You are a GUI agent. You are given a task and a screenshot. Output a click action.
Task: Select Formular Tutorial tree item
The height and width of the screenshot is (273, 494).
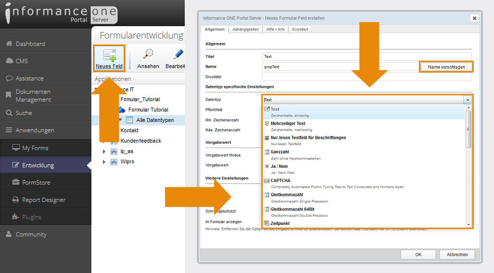point(148,110)
